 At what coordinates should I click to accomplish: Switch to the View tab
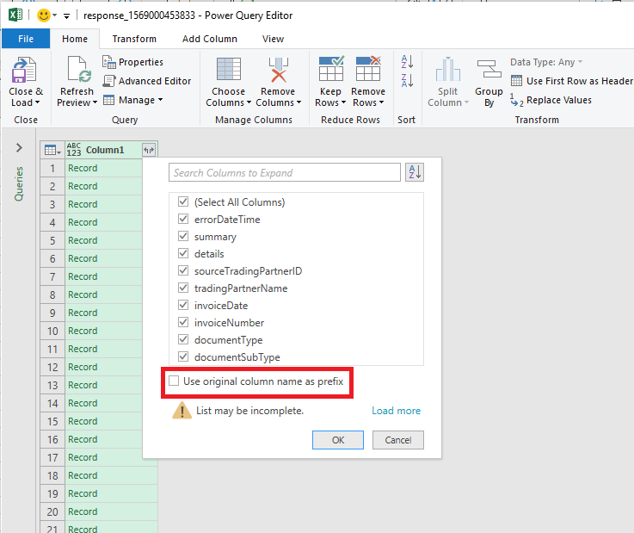pos(273,39)
